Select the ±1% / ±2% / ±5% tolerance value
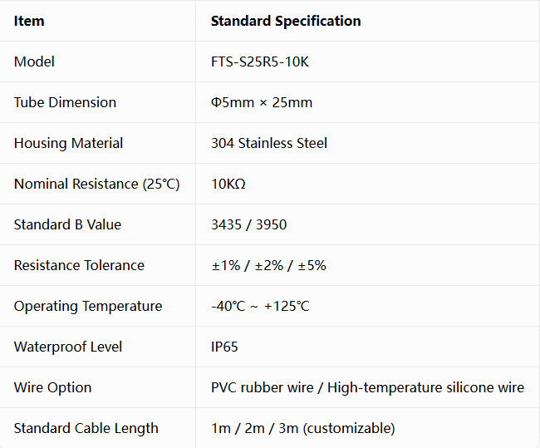The width and height of the screenshot is (540, 448). (x=268, y=265)
